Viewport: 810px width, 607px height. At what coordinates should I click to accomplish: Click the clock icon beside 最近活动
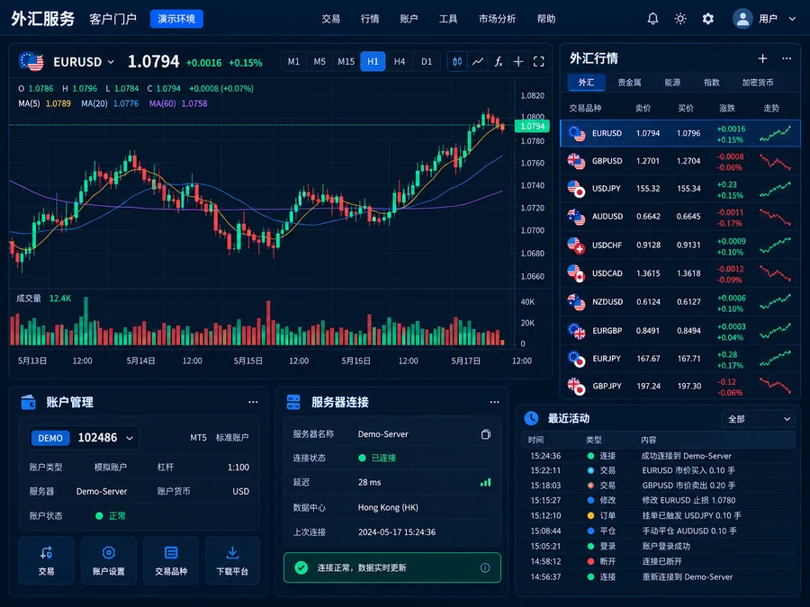click(531, 418)
